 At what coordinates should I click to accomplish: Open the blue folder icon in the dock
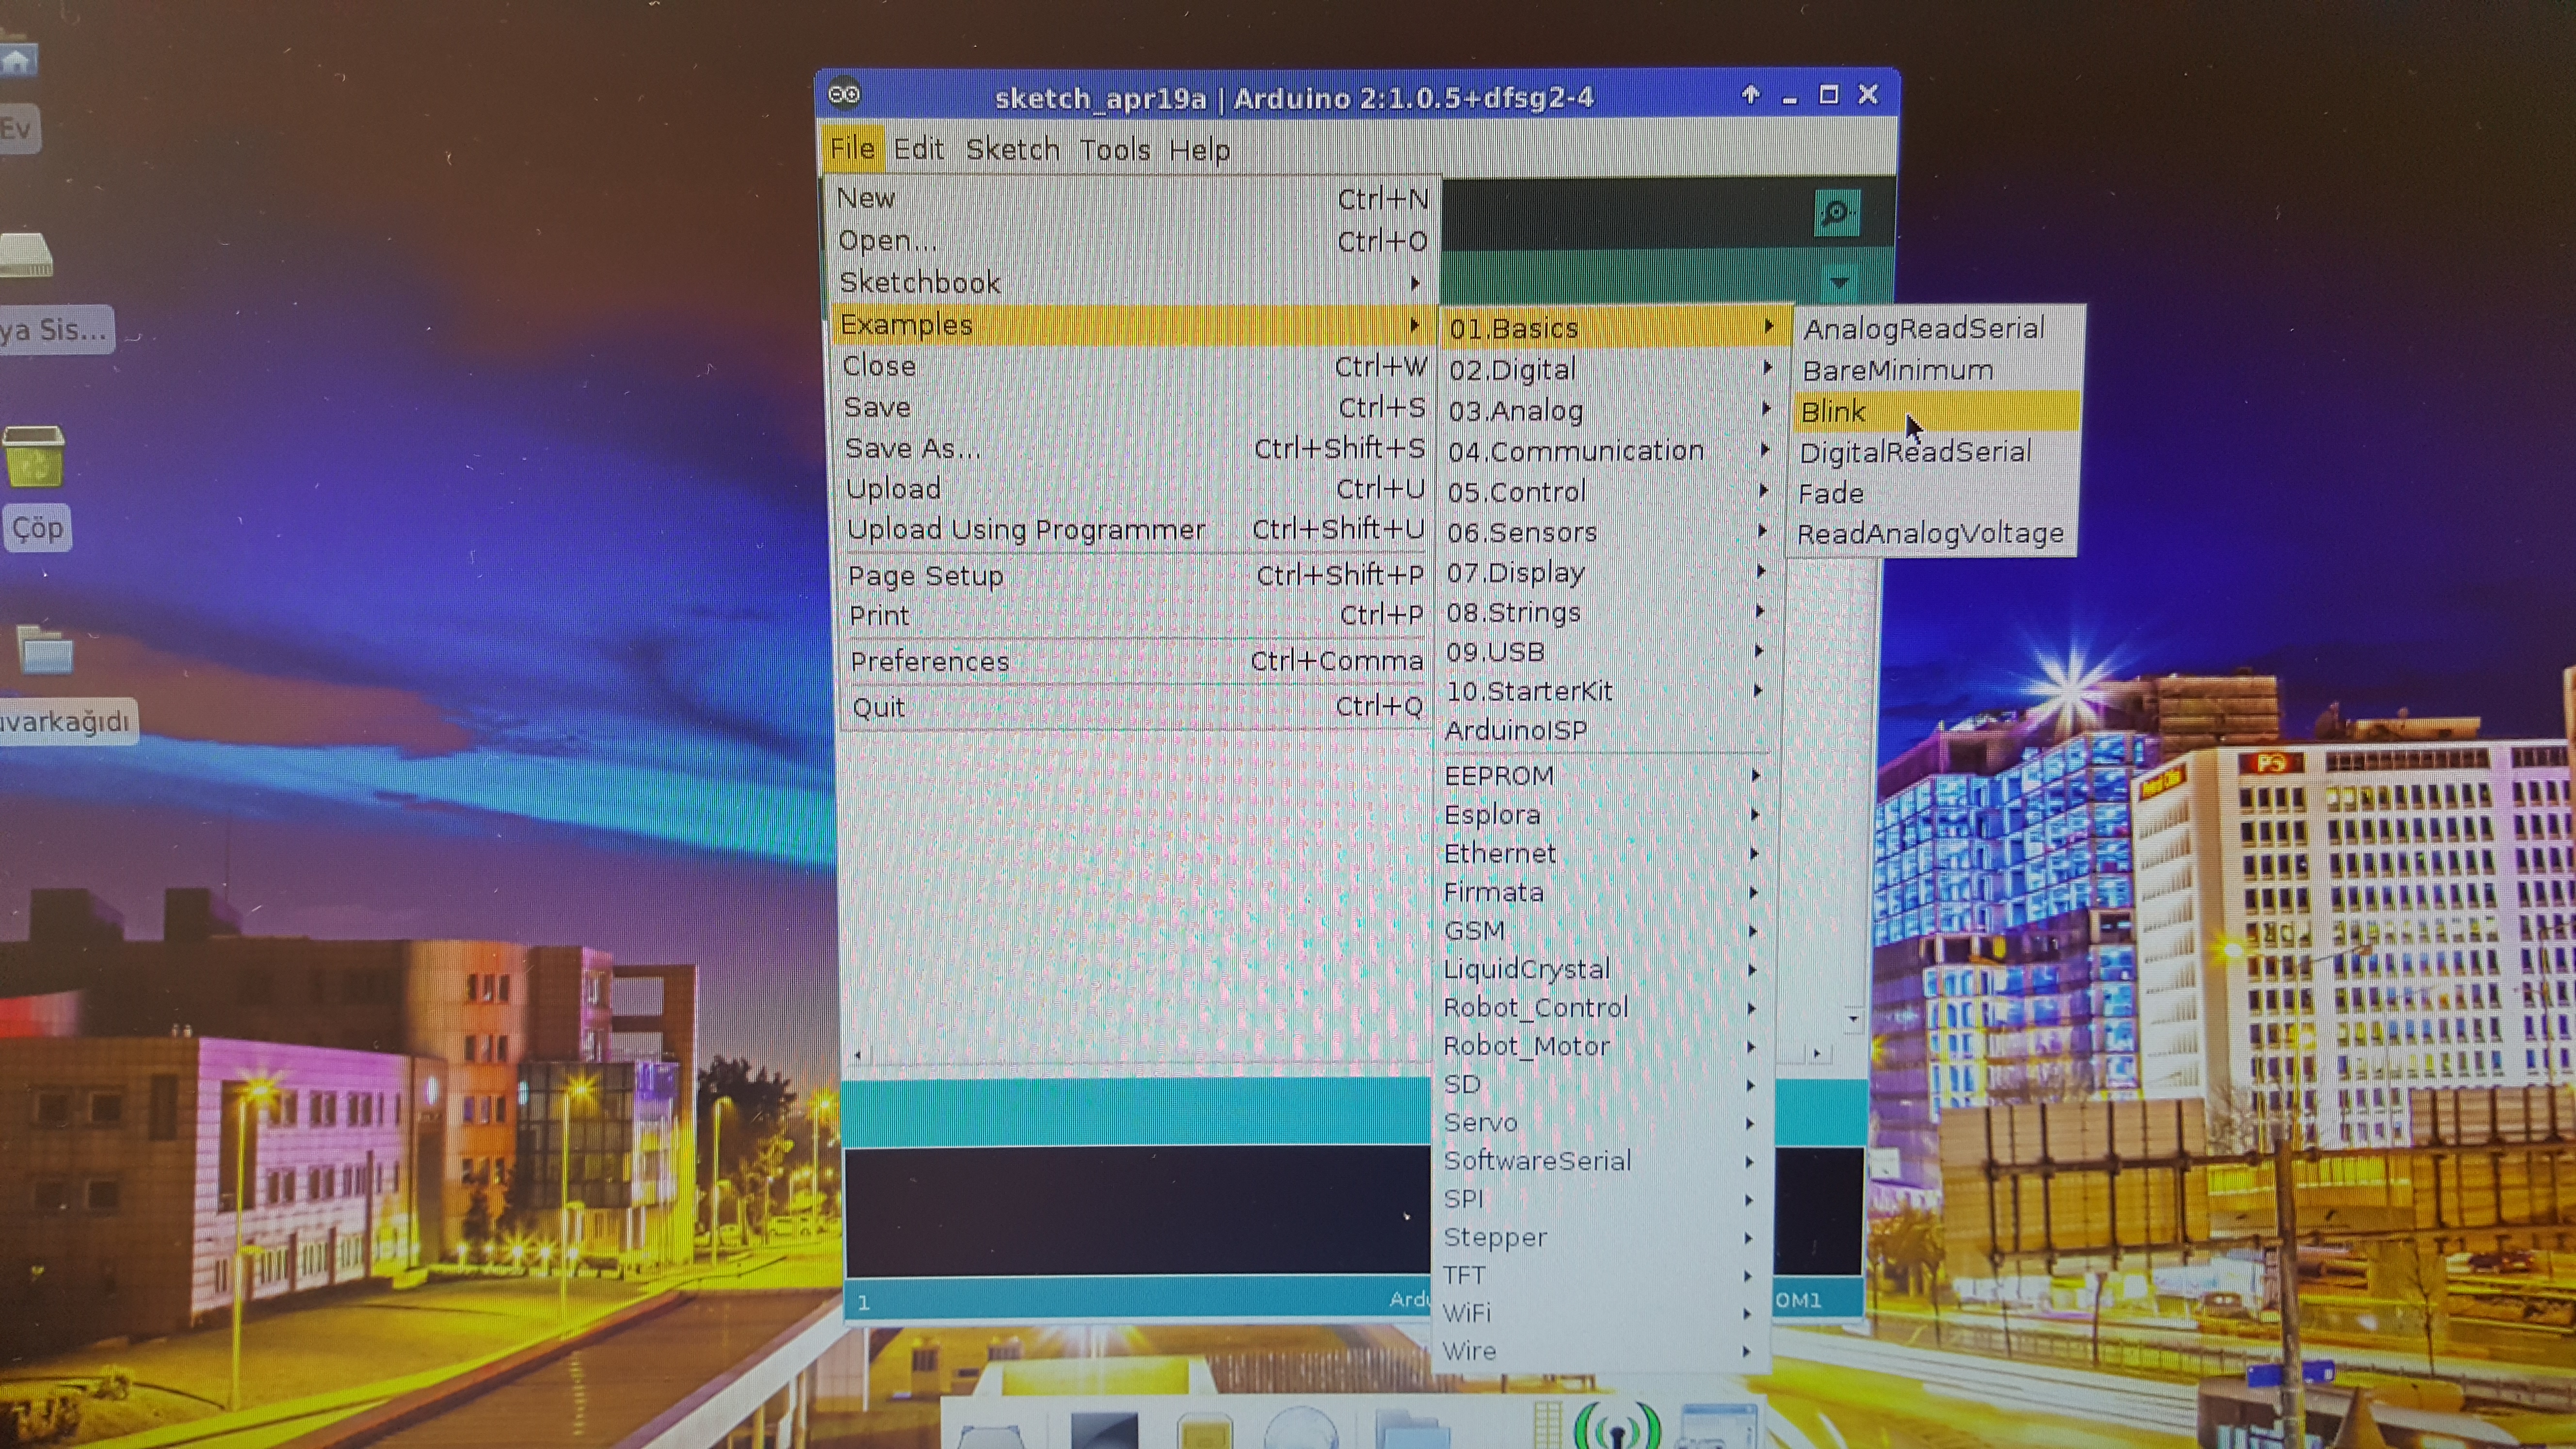tap(1412, 1430)
